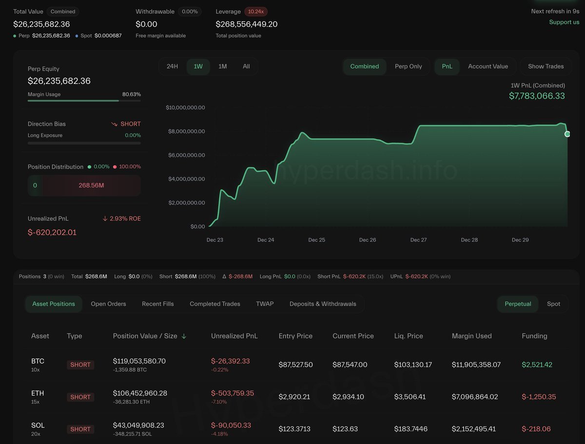This screenshot has height=444, width=585.
Task: Open the Open Orders tab
Action: 108,304
